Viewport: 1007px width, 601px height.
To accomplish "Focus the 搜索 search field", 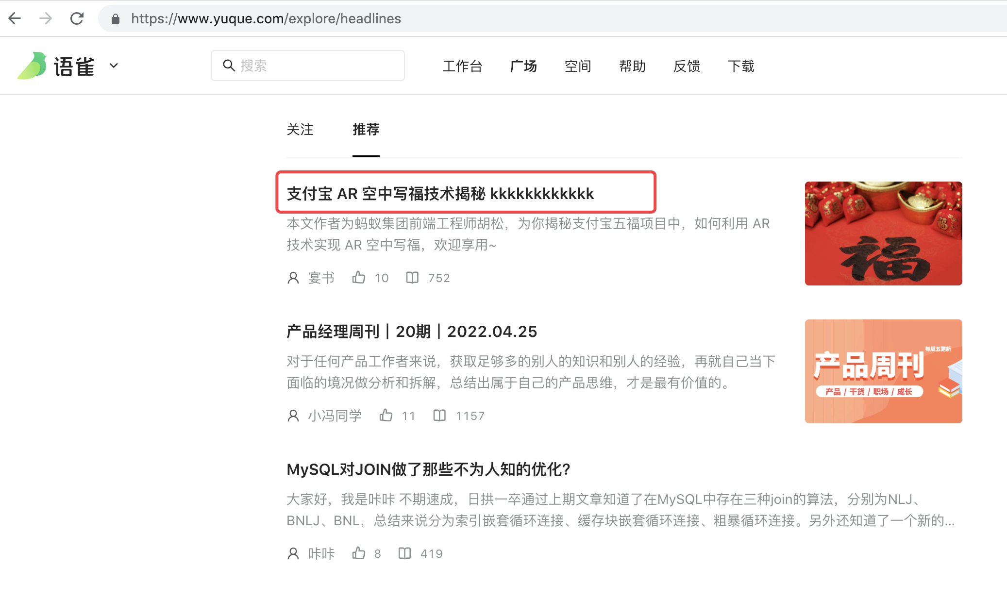I will click(316, 66).
